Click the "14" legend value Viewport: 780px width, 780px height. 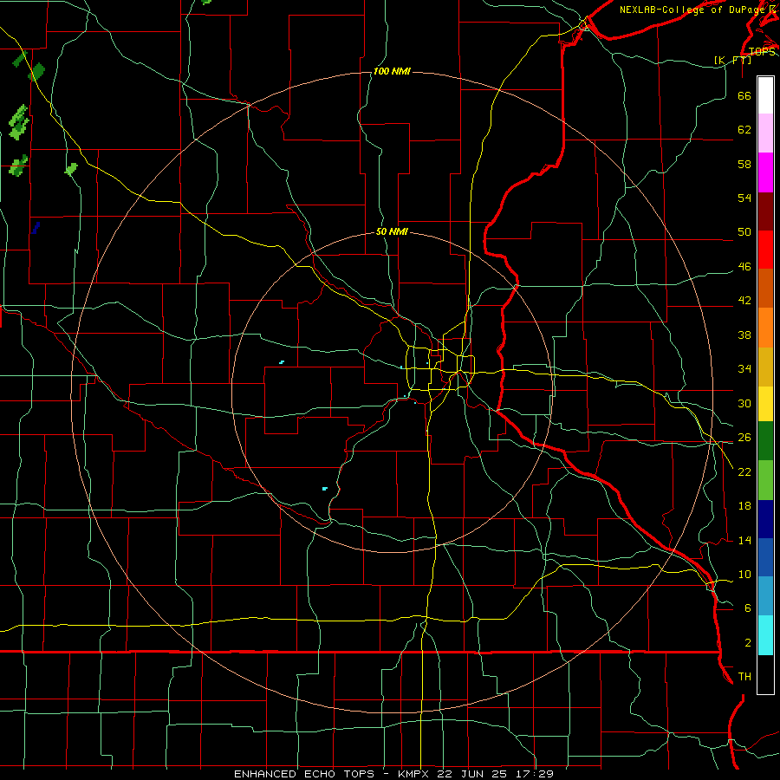[x=744, y=540]
